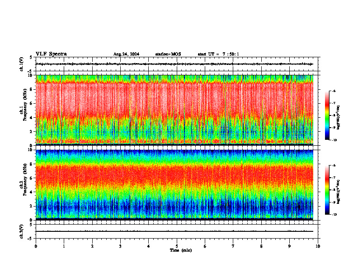The width and height of the screenshot is (358, 276).
Task: Click the "-7" label on ch.2 color bar
Action: coord(334,178)
